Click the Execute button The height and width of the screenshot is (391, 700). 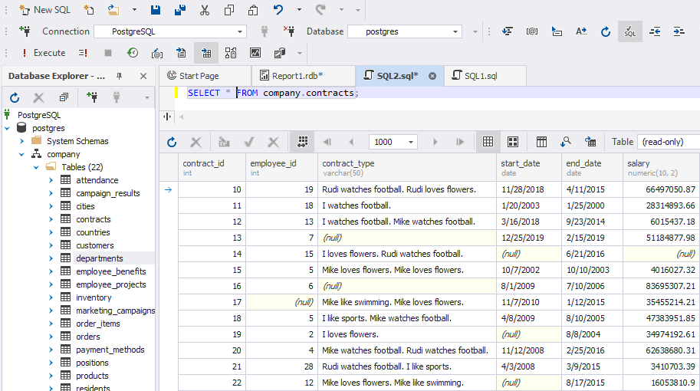44,53
